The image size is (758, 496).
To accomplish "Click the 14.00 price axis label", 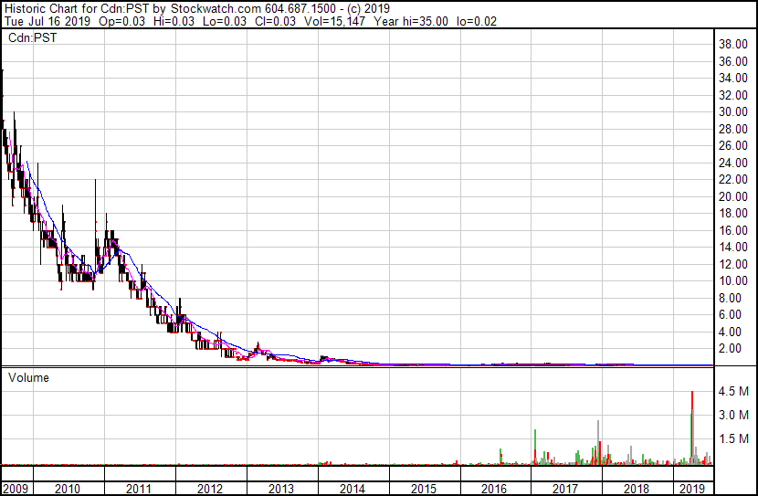I will click(x=733, y=247).
